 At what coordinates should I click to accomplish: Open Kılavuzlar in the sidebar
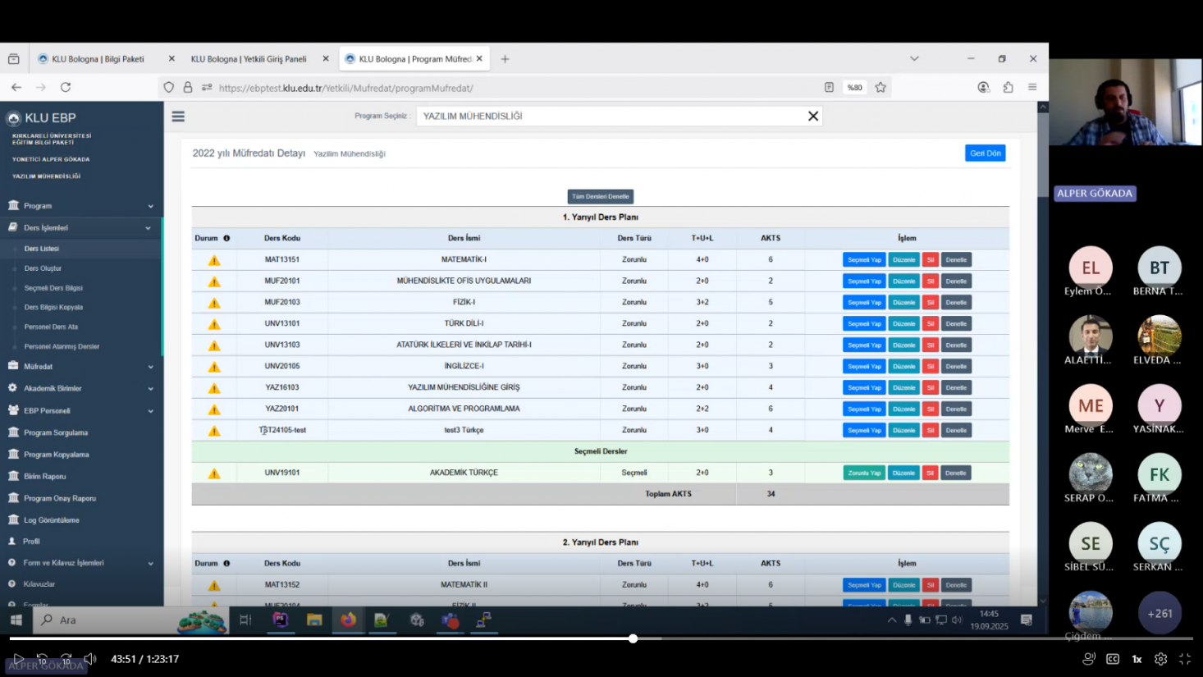tap(39, 584)
